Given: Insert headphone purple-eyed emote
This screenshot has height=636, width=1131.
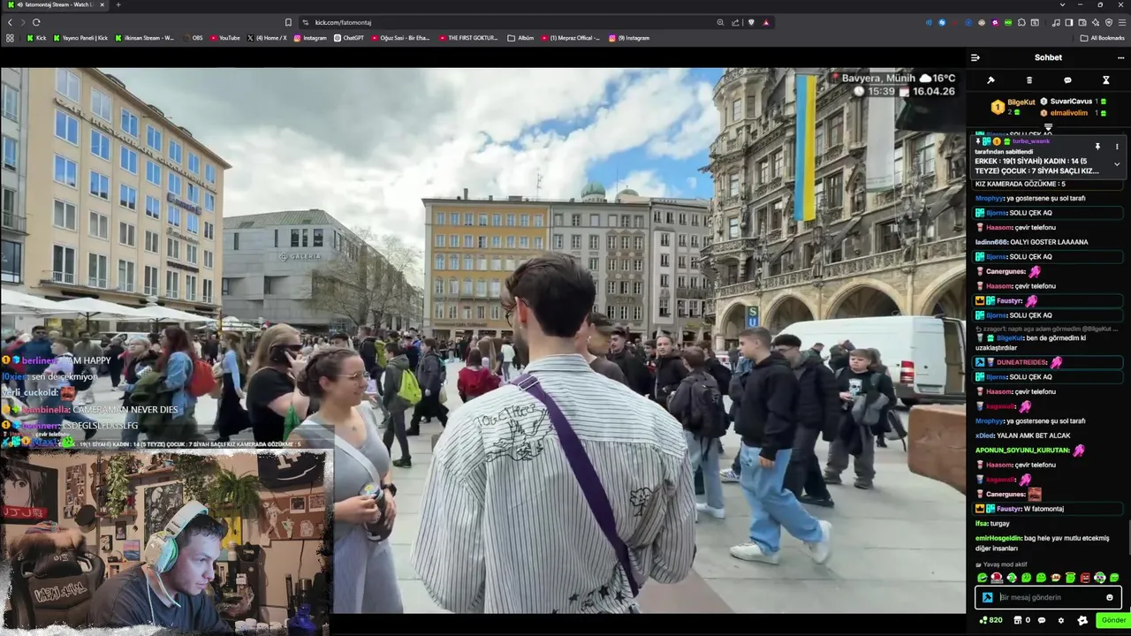Looking at the screenshot, I should point(1099,578).
